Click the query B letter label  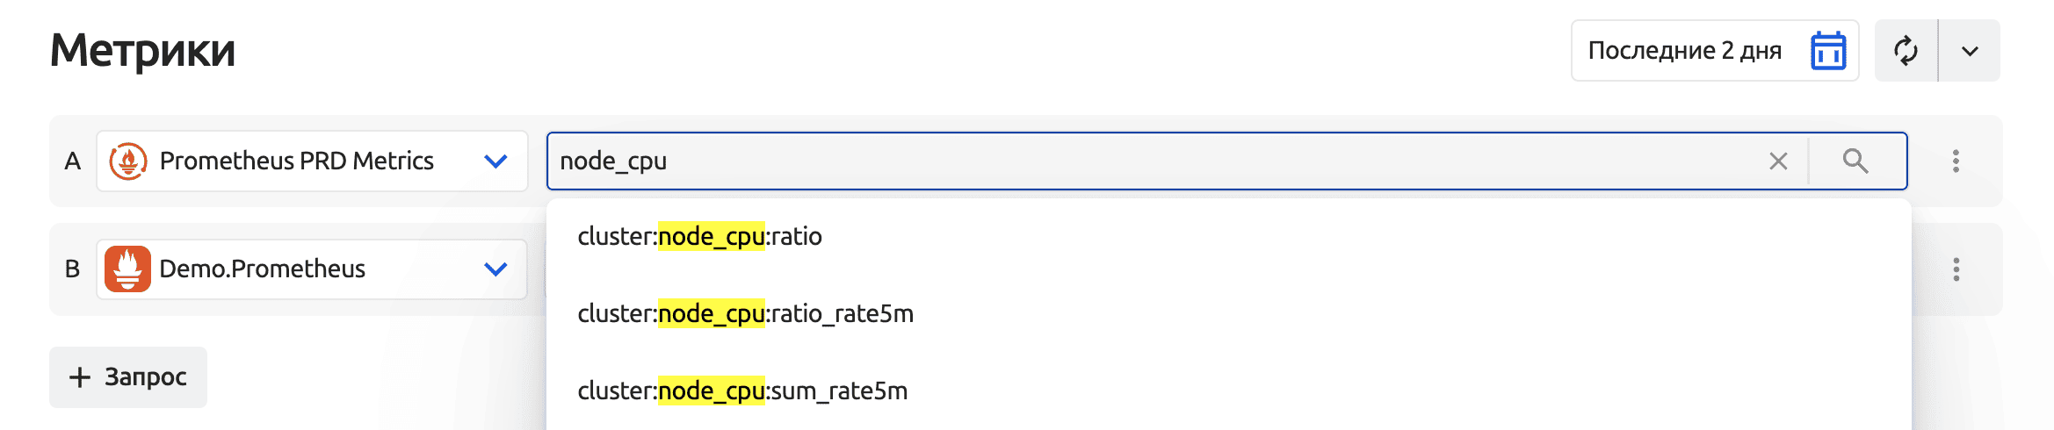click(73, 269)
